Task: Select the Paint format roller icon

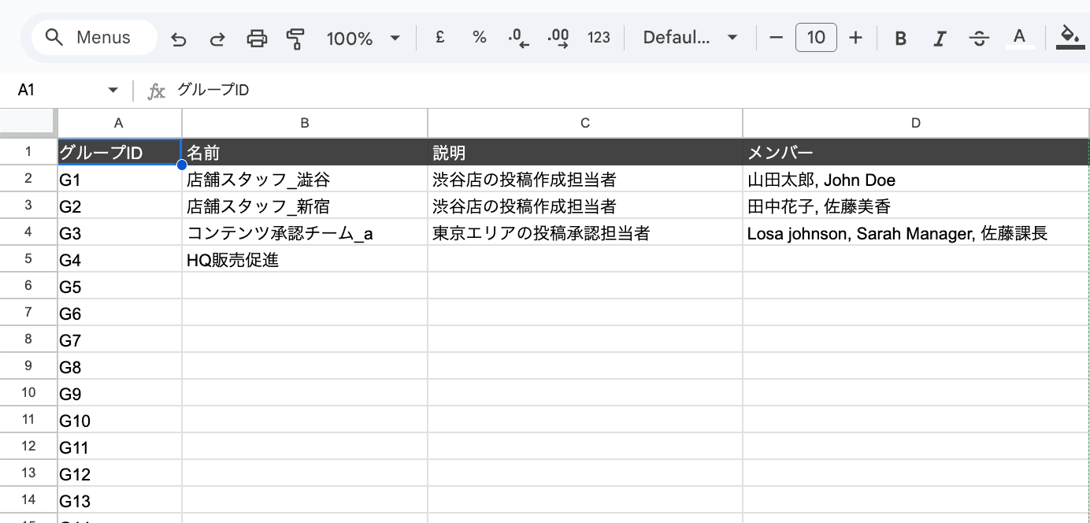Action: [x=296, y=38]
